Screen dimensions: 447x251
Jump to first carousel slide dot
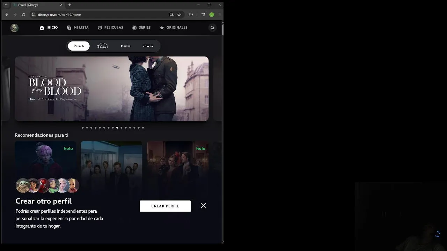(x=83, y=128)
